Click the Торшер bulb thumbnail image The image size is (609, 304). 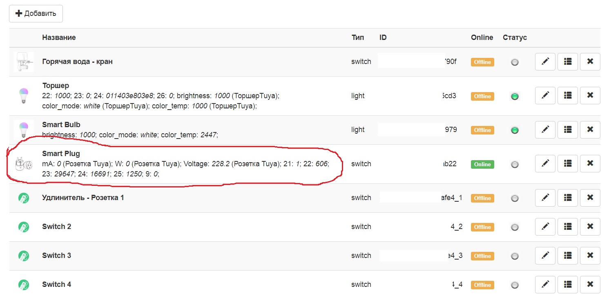click(x=24, y=96)
